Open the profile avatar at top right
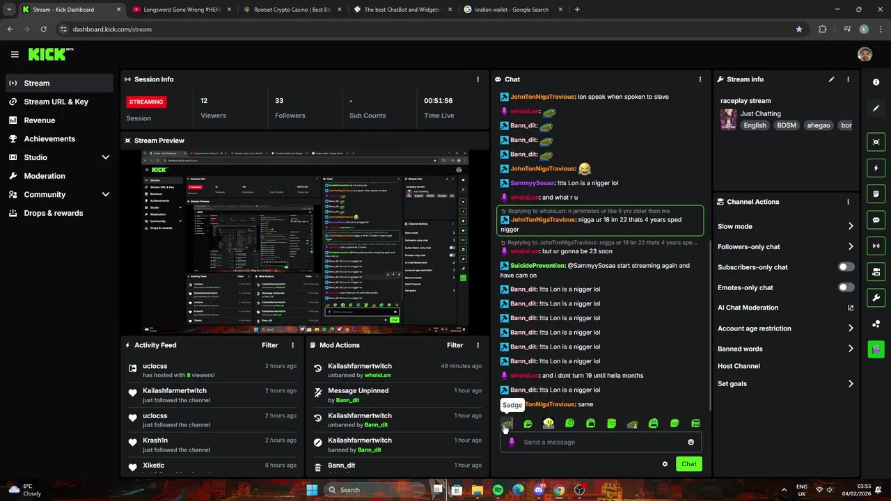The image size is (891, 501). tap(865, 54)
